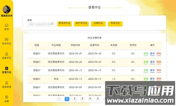
Task: Click end date 2022-06-23 cell
Action: (x=95, y=62)
